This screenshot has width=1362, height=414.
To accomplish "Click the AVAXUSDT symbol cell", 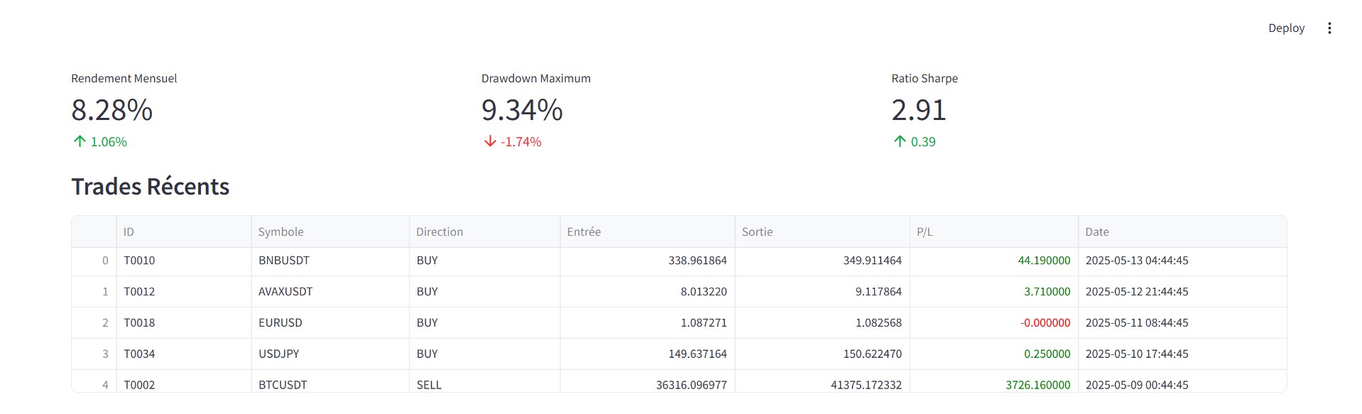I will coord(330,292).
